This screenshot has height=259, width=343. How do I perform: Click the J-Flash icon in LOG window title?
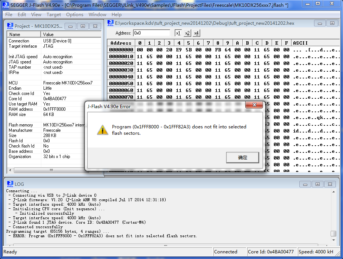[10, 184]
